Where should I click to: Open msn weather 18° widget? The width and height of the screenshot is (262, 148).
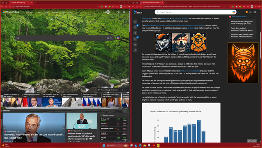tap(248, 12)
